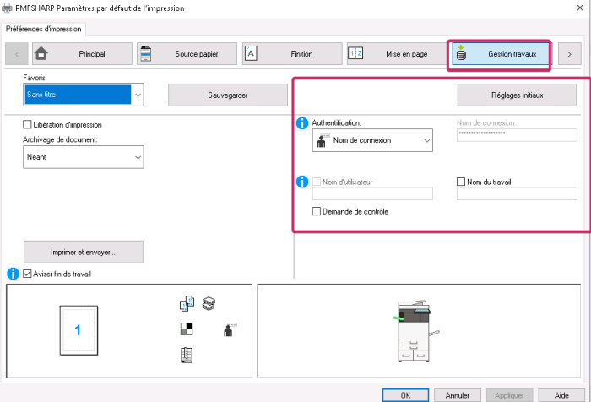The width and height of the screenshot is (591, 402).
Task: Click the info icon beside Nom d'utilisateur
Action: (302, 182)
